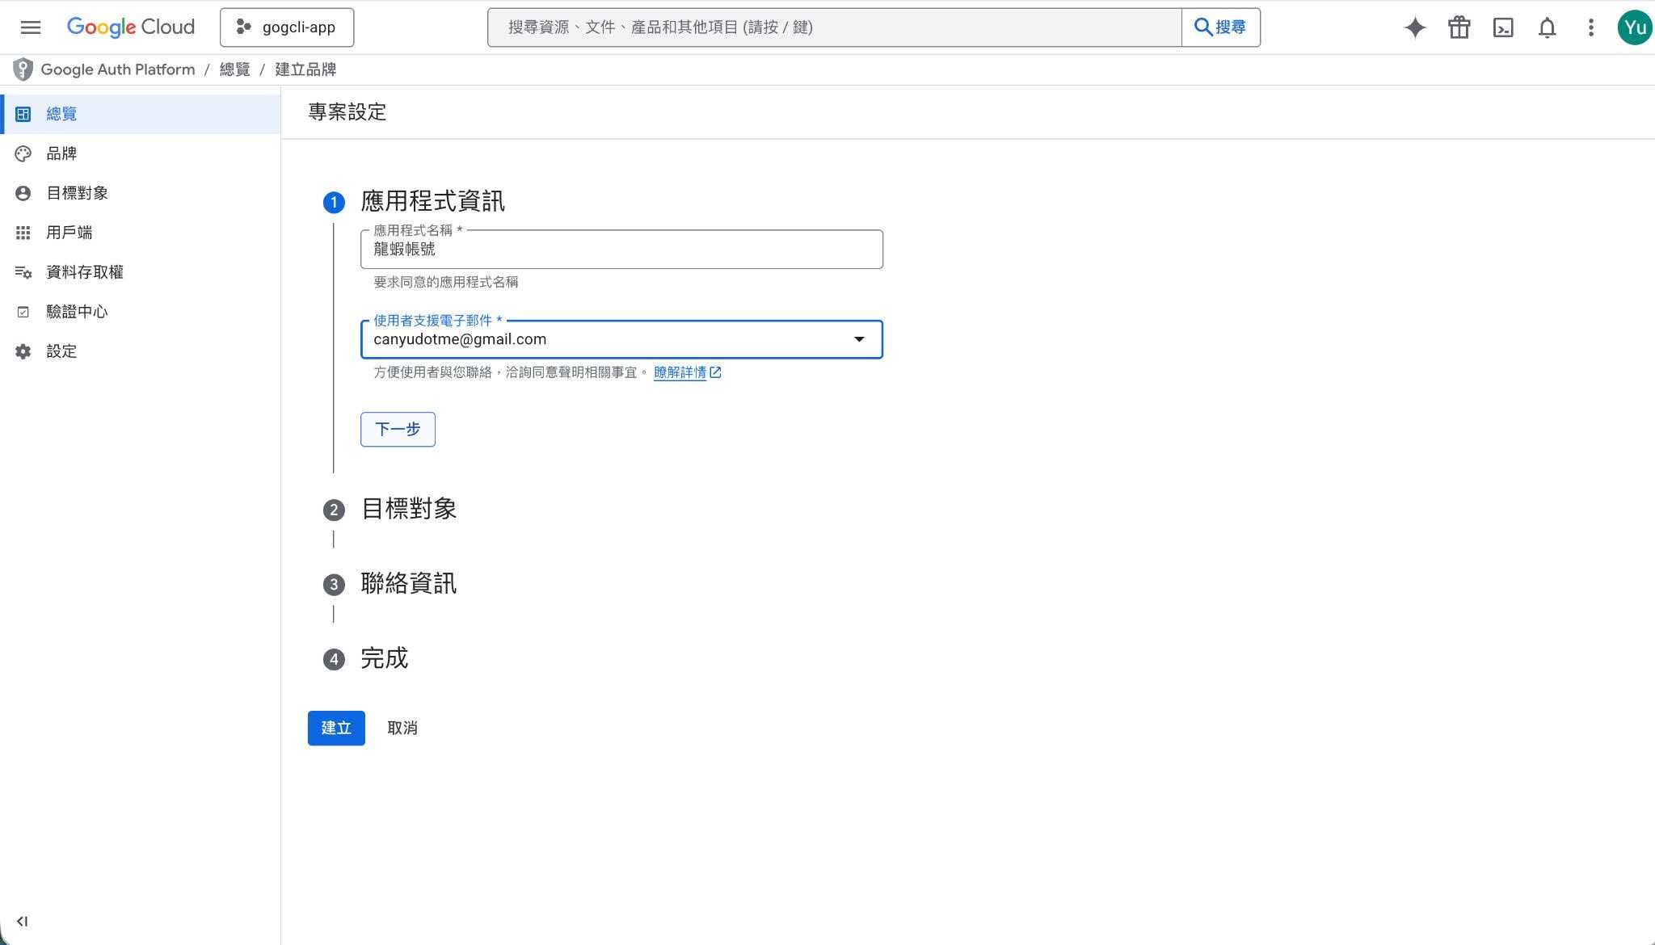The height and width of the screenshot is (945, 1655).
Task: Click the Gemini sparkle icon
Action: click(1414, 27)
